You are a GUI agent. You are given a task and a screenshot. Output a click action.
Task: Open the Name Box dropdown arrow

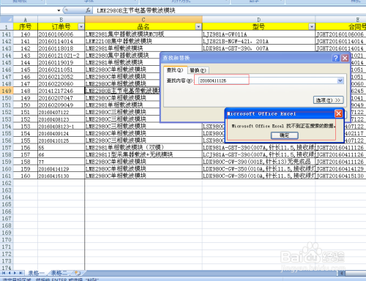click(x=59, y=10)
